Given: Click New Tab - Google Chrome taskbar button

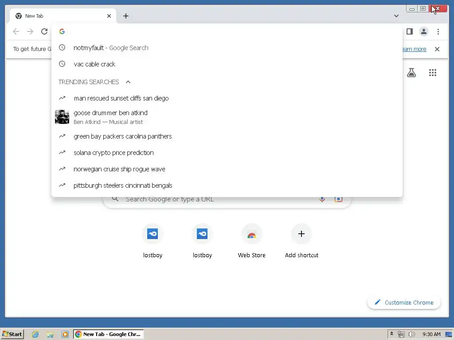Looking at the screenshot, I should [108, 334].
